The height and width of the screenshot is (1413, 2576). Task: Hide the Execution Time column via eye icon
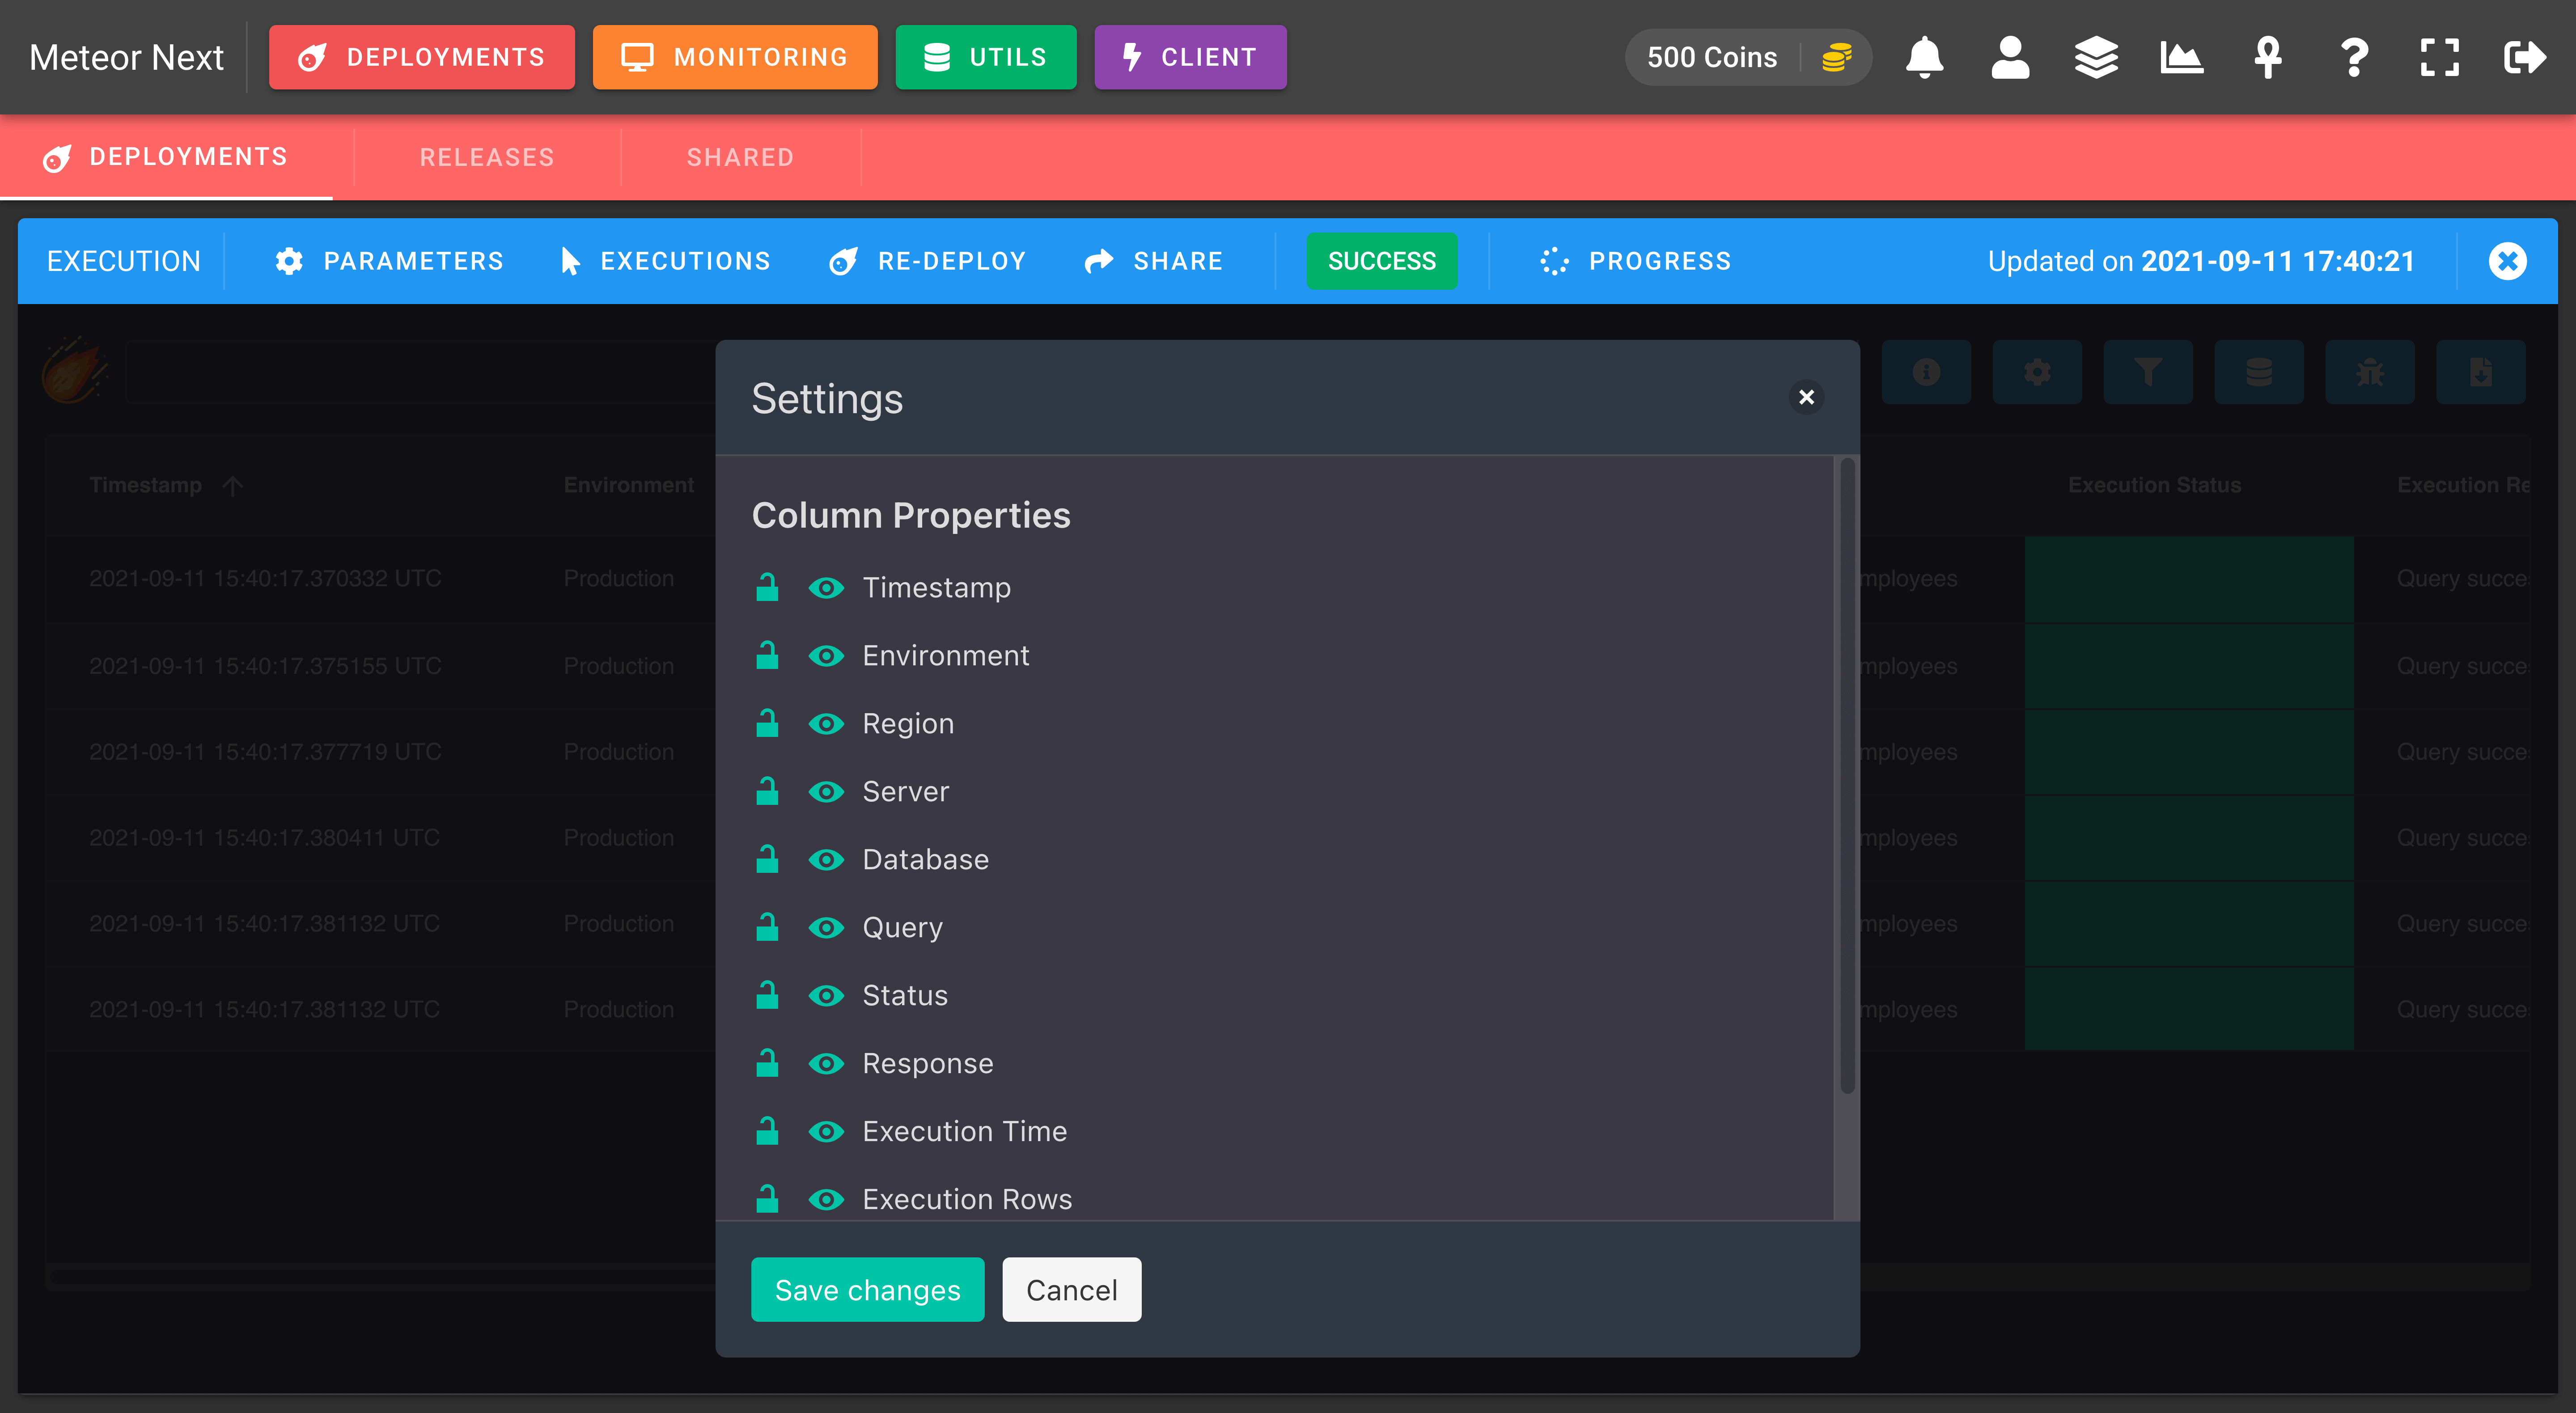pyautogui.click(x=826, y=1132)
